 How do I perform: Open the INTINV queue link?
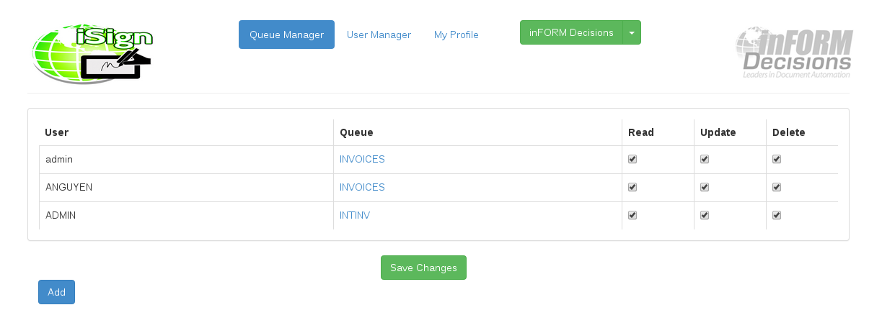pyautogui.click(x=355, y=215)
